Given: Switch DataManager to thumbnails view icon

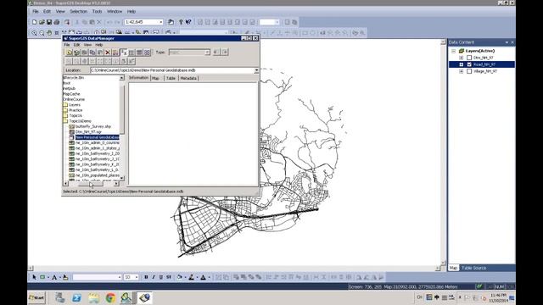Looking at the screenshot, I should [x=147, y=53].
